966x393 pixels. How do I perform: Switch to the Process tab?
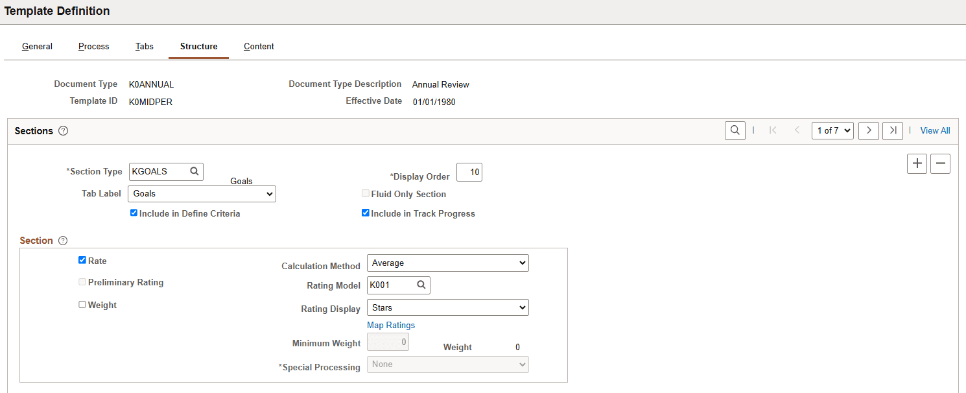(93, 46)
